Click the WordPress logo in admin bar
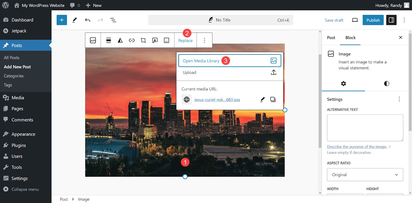Viewport: 412px width, 203px height. [5, 5]
